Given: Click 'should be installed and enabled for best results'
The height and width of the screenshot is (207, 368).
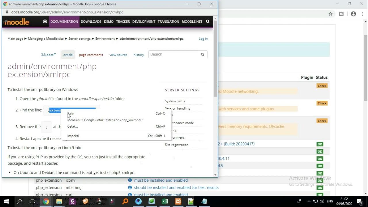Looking at the screenshot, I should pos(176,187).
